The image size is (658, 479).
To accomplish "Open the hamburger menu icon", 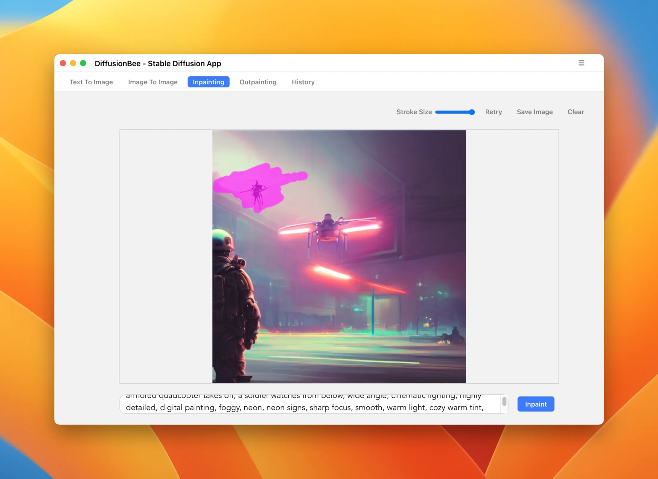I will point(581,63).
